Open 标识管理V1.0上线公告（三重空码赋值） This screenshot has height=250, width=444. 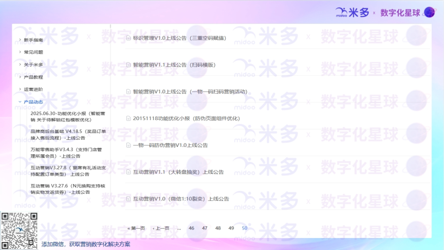coord(180,38)
